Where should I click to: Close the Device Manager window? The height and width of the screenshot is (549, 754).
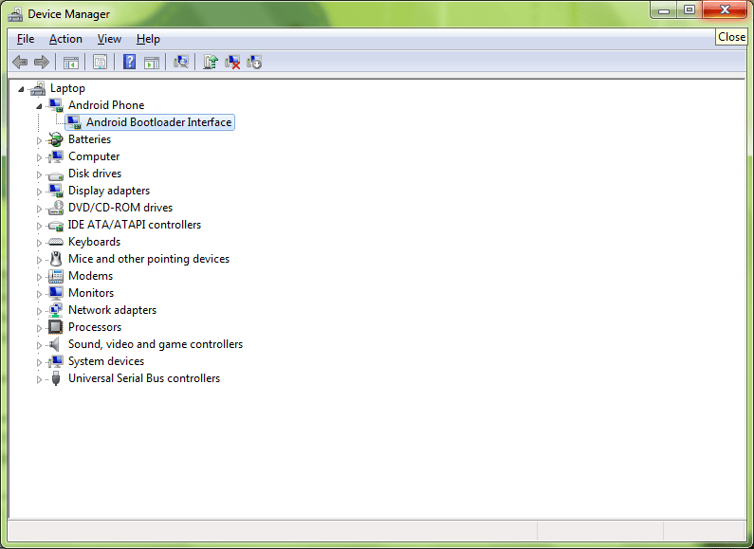[x=725, y=10]
